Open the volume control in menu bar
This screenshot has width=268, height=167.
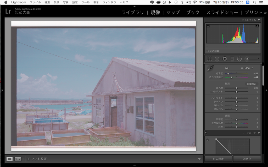(x=188, y=2)
